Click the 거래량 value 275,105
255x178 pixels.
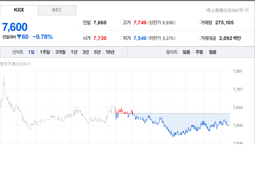tap(224, 23)
